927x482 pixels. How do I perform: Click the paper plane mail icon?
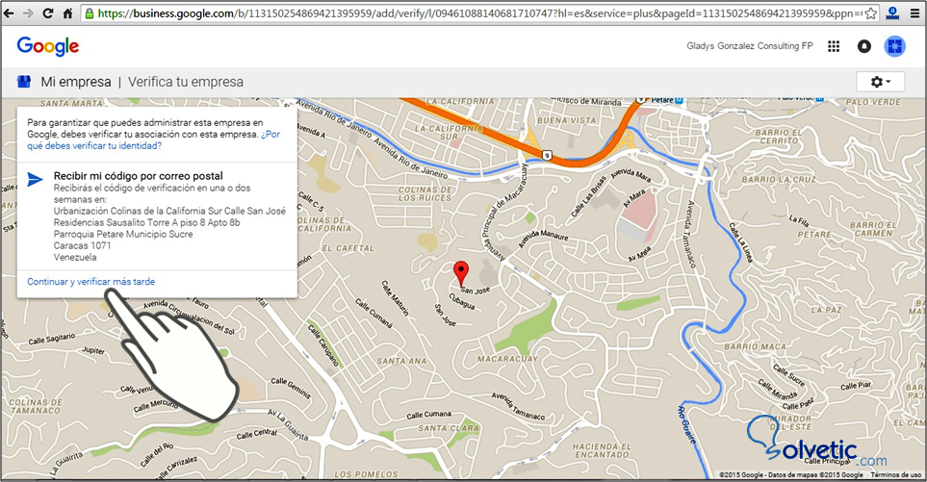(x=36, y=179)
